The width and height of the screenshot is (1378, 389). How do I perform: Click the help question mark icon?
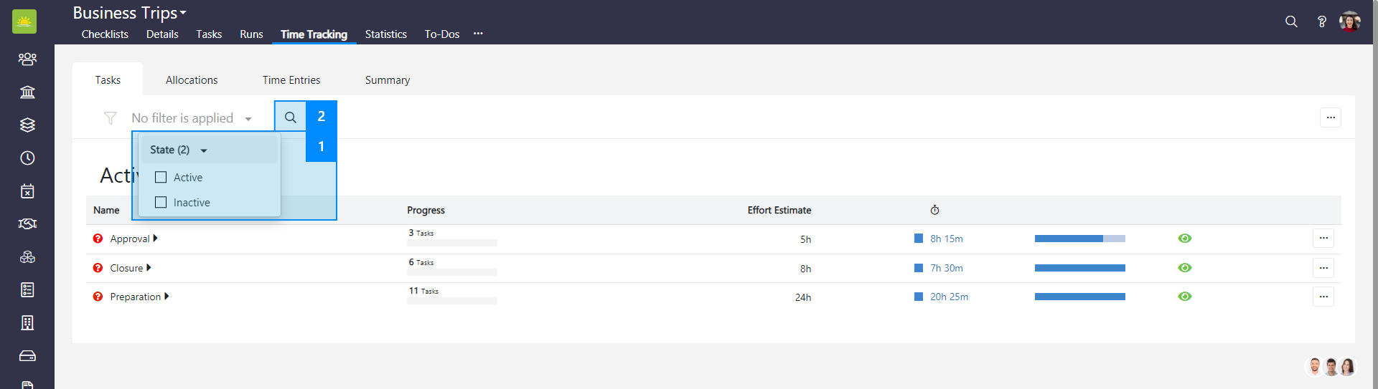click(1321, 21)
